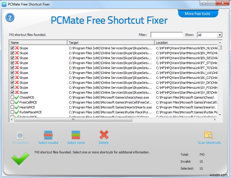Open the help question mark icon
This screenshot has height=178, width=231.
(10, 18)
